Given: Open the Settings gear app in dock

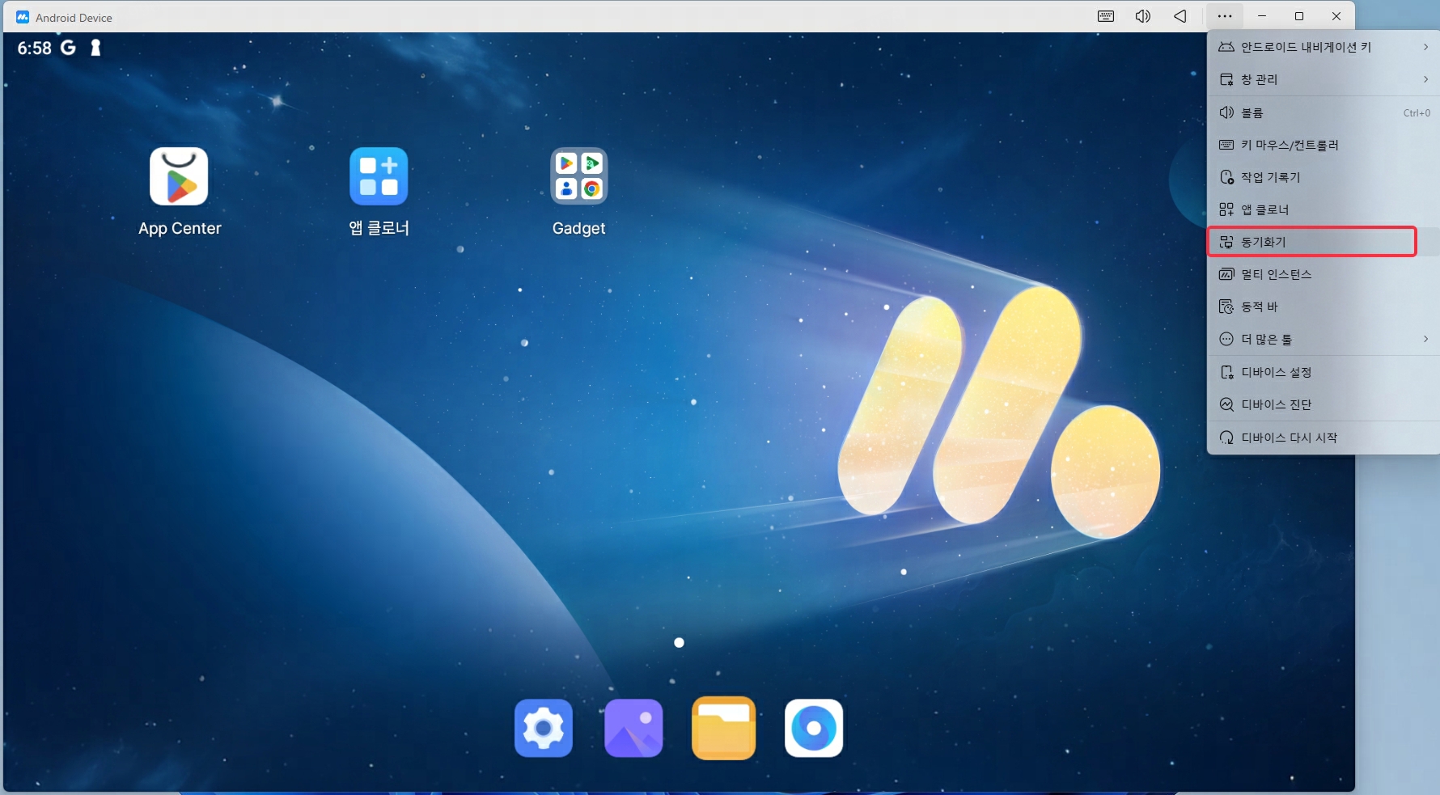Looking at the screenshot, I should coord(544,728).
